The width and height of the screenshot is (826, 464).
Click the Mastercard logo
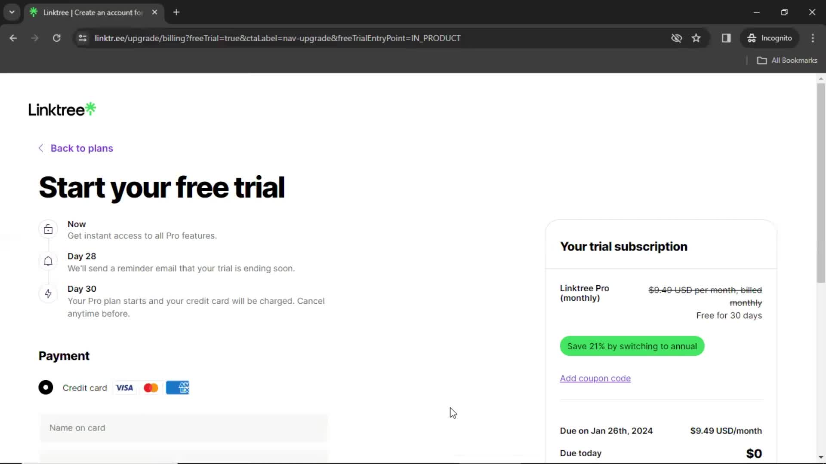[x=151, y=388]
